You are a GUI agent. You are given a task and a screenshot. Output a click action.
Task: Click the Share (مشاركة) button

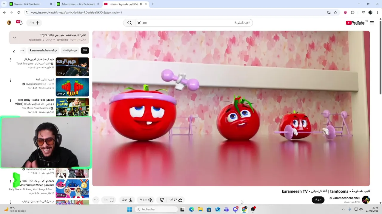pyautogui.click(x=147, y=200)
